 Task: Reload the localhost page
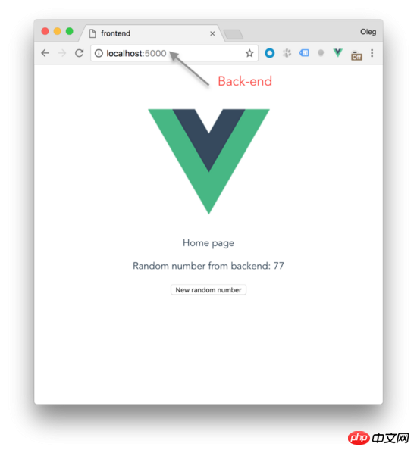click(x=80, y=53)
